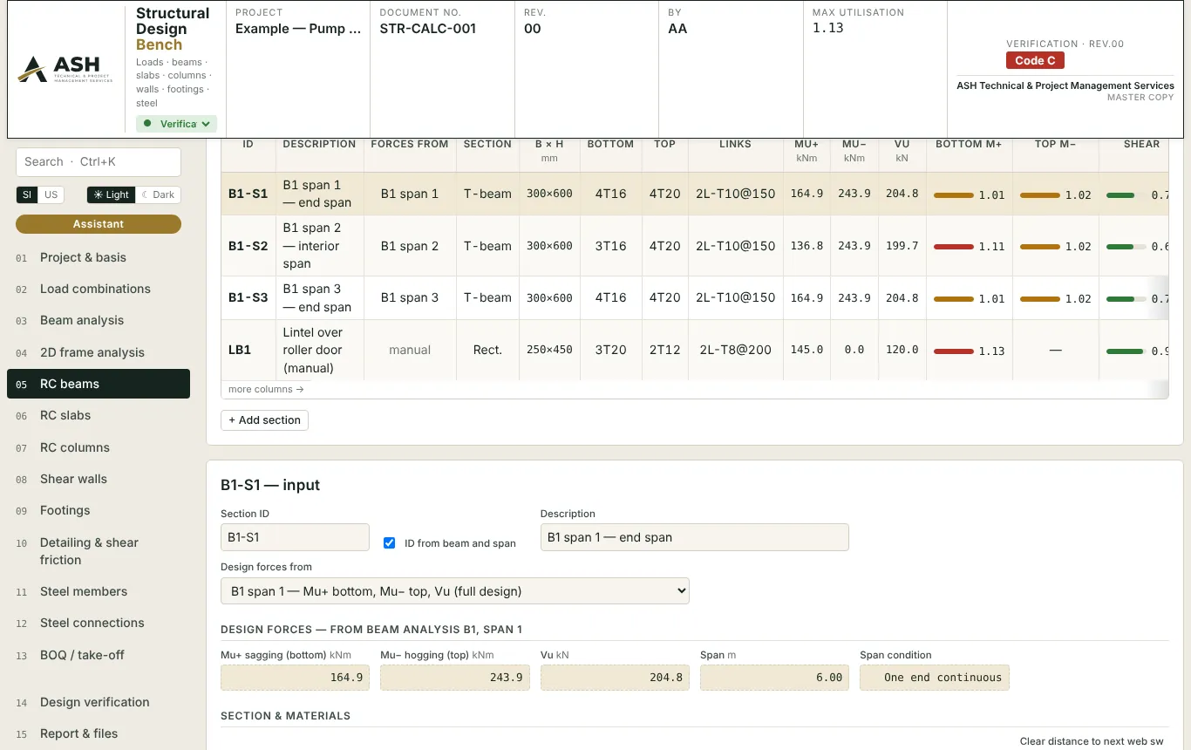The image size is (1191, 750).
Task: Open Detailing & shear friction page
Action: 99,551
